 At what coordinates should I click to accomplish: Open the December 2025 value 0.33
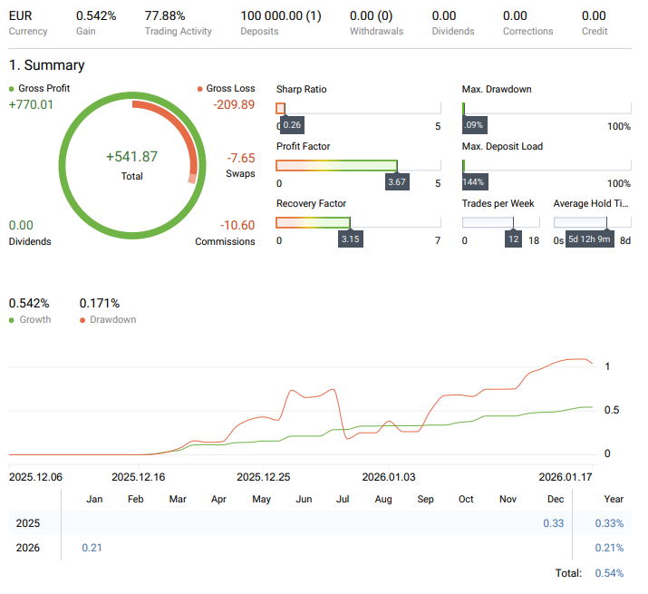click(554, 523)
